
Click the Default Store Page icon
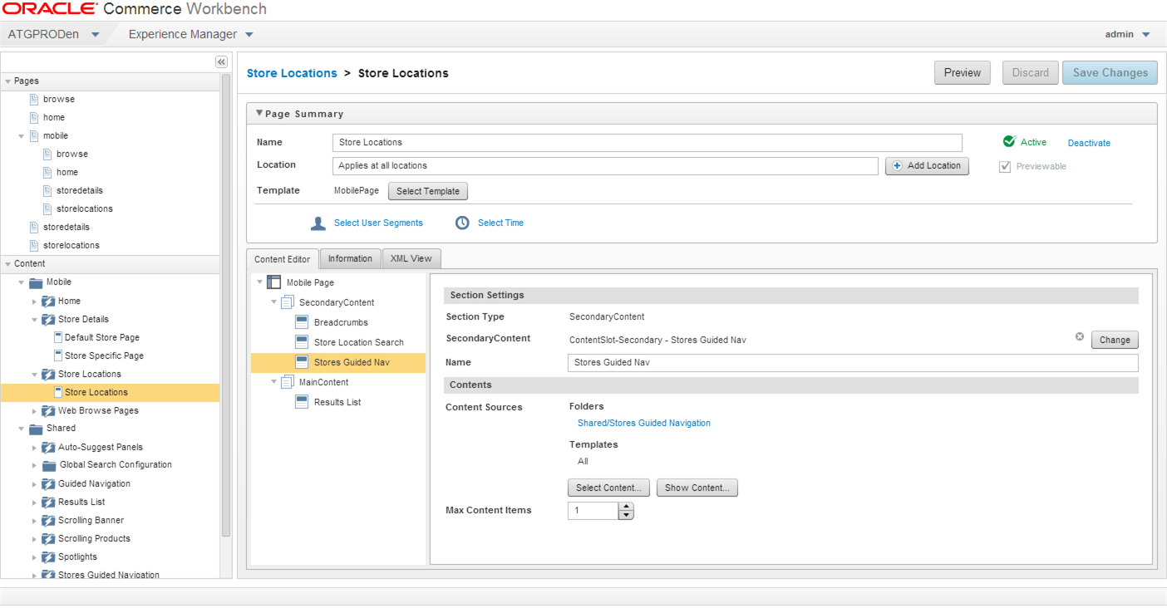[58, 337]
